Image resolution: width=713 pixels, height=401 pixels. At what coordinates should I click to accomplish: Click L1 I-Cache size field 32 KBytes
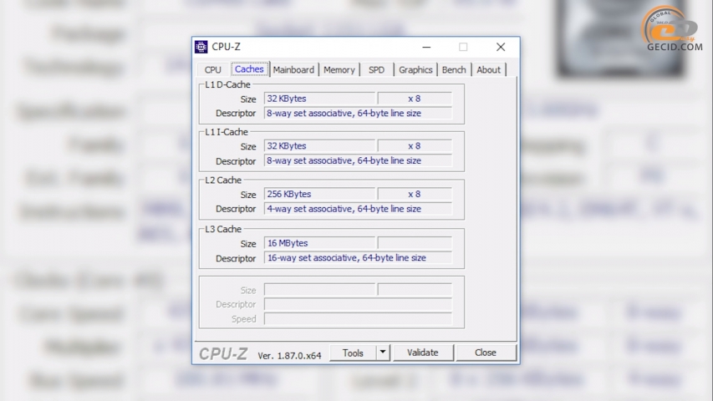319,146
